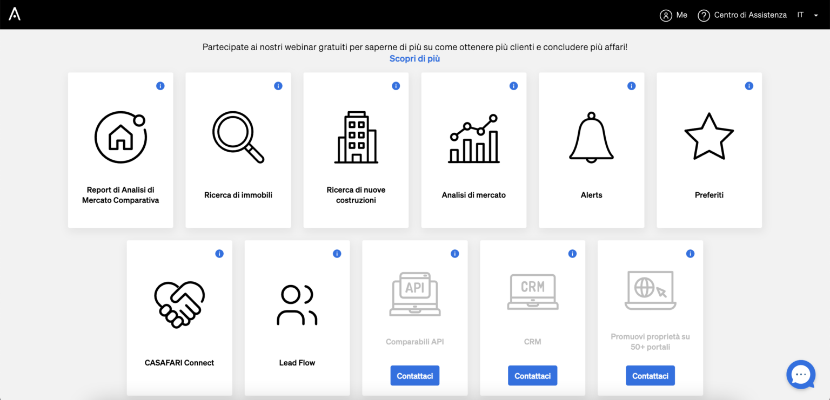Show info for CRM card
The width and height of the screenshot is (830, 400).
[x=573, y=254]
